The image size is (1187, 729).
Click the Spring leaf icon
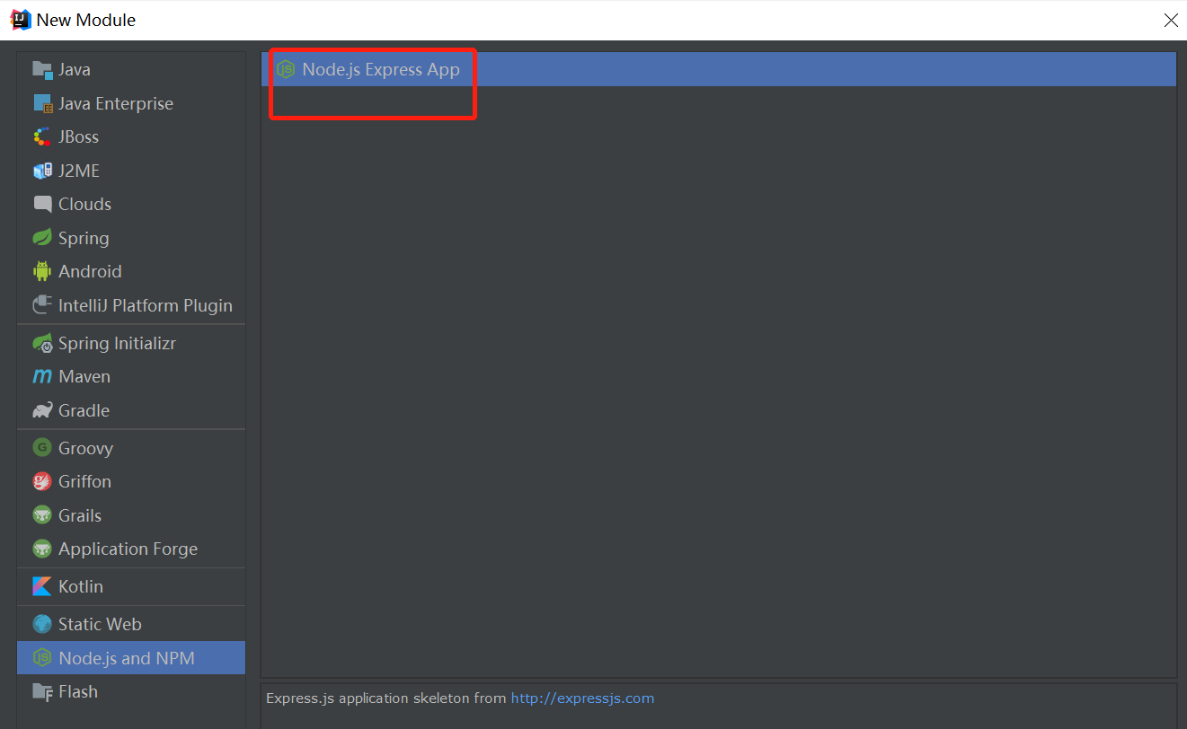coord(42,238)
